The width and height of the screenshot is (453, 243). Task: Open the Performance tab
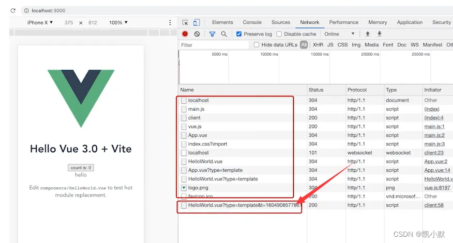click(x=344, y=22)
